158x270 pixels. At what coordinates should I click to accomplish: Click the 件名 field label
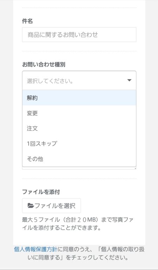27,21
